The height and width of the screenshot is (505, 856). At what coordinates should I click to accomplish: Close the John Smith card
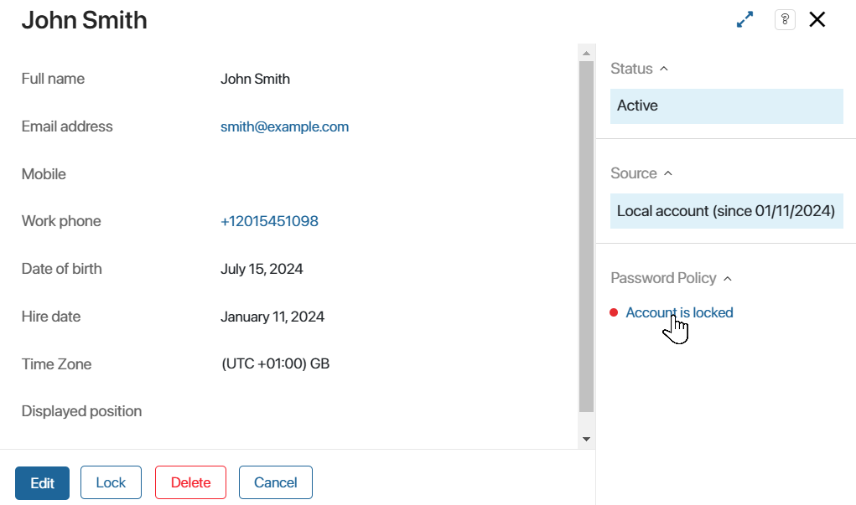click(x=817, y=19)
